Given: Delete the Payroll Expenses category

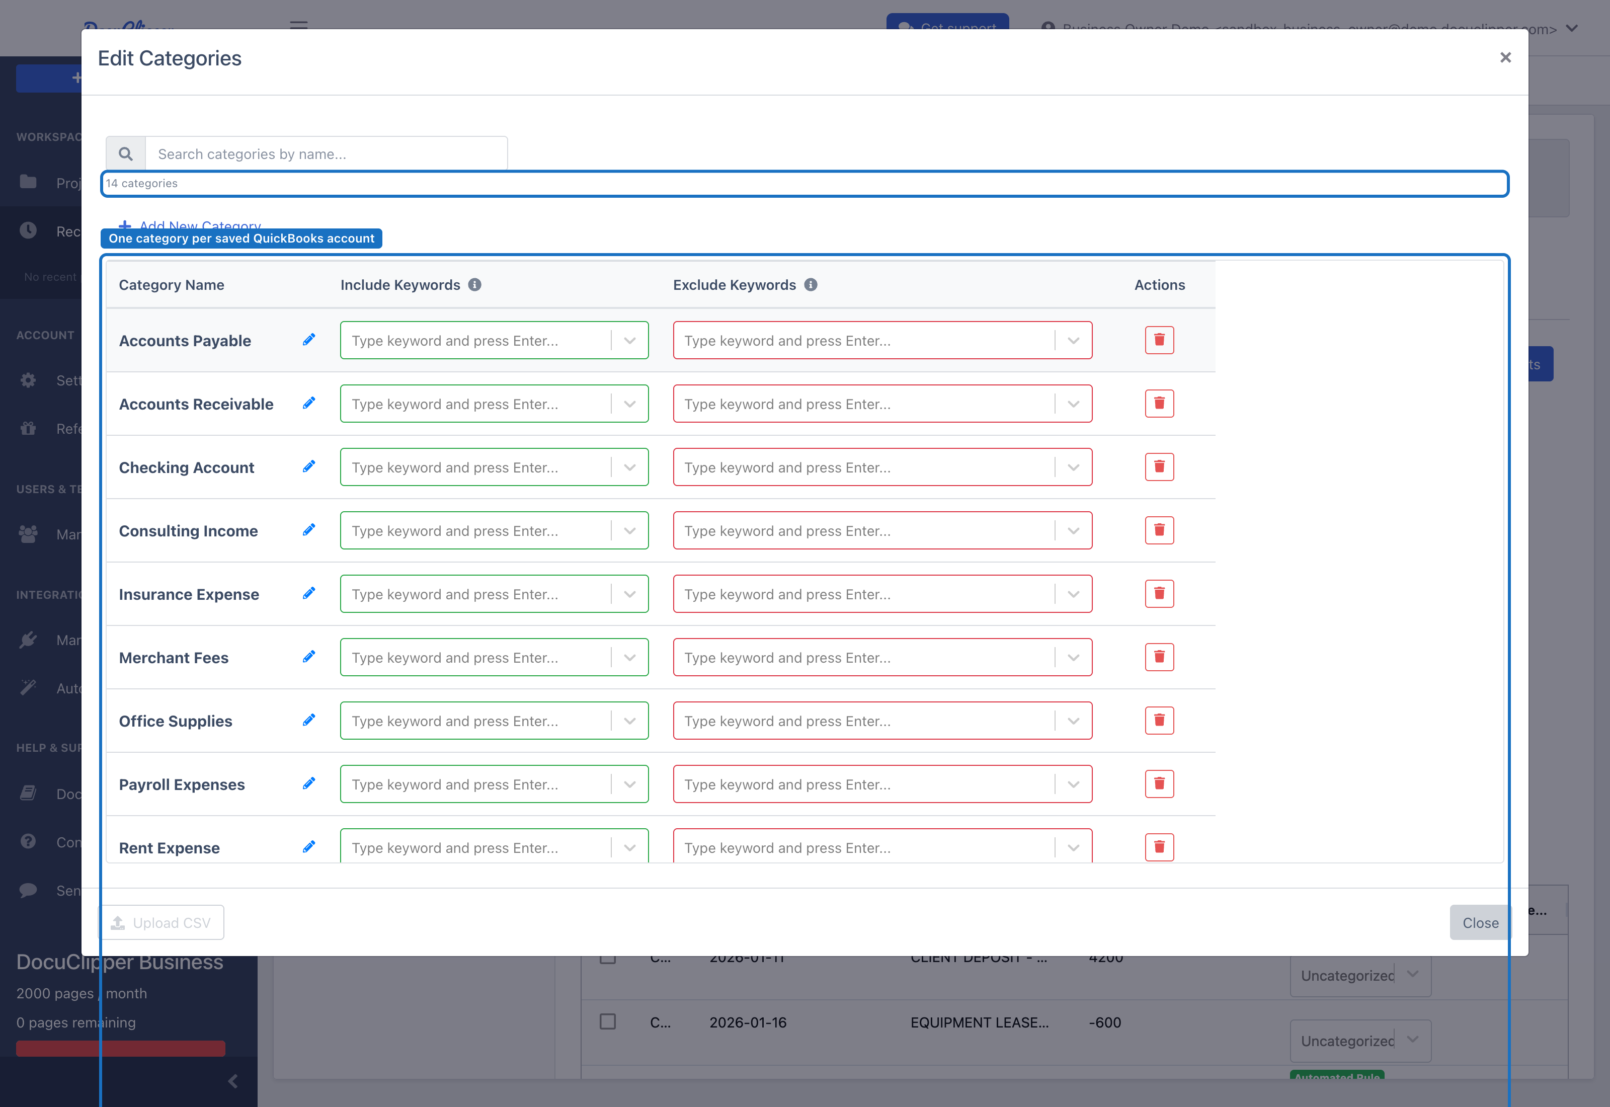Looking at the screenshot, I should tap(1159, 784).
